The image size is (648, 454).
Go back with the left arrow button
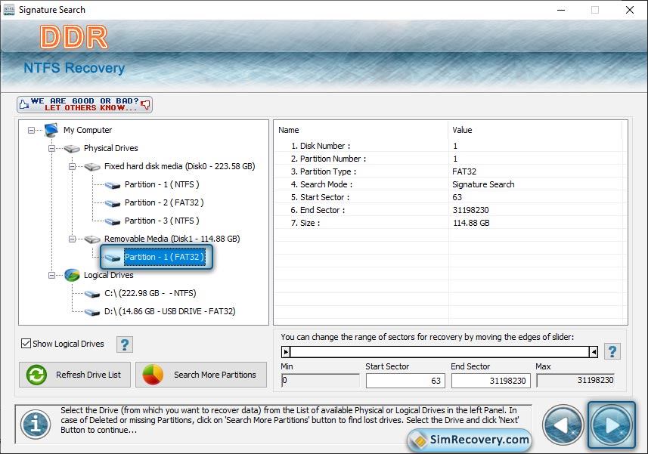[x=563, y=425]
